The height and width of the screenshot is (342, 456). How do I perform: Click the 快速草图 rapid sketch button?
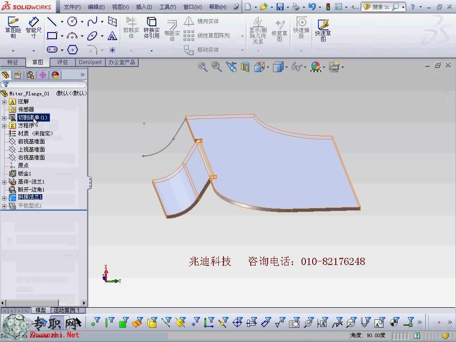(323, 30)
